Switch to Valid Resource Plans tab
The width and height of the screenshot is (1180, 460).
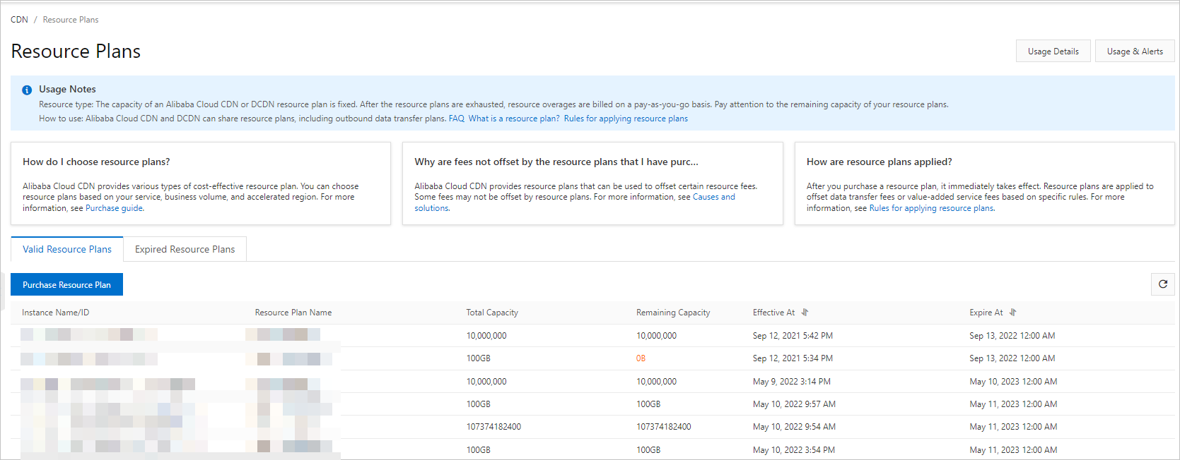[67, 249]
